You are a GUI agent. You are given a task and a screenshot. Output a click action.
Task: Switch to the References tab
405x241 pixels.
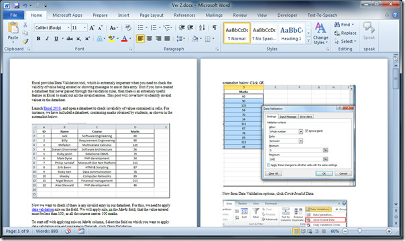point(184,15)
